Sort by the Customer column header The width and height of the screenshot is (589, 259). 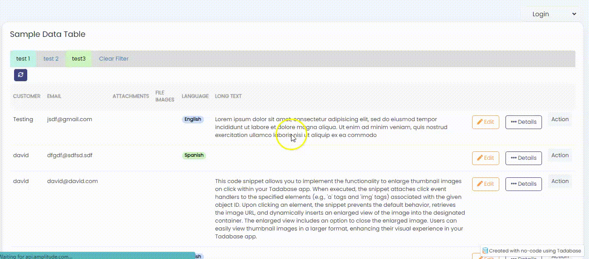coord(27,96)
